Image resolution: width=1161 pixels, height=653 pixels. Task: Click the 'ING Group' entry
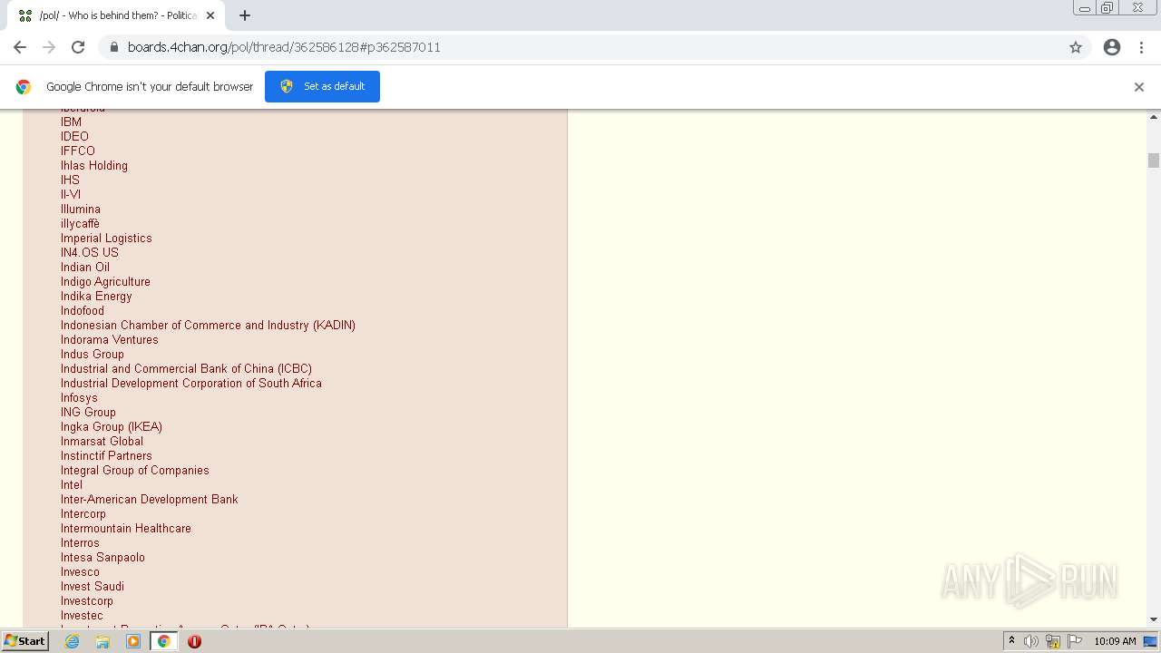coord(88,412)
